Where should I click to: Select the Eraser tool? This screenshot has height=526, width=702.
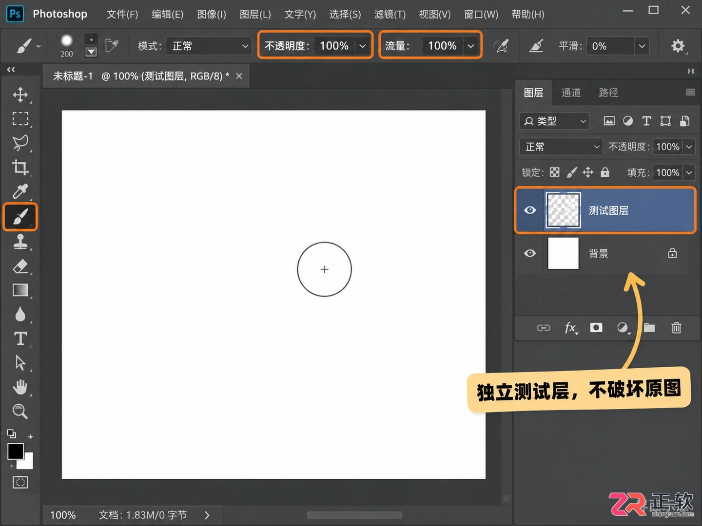point(20,266)
